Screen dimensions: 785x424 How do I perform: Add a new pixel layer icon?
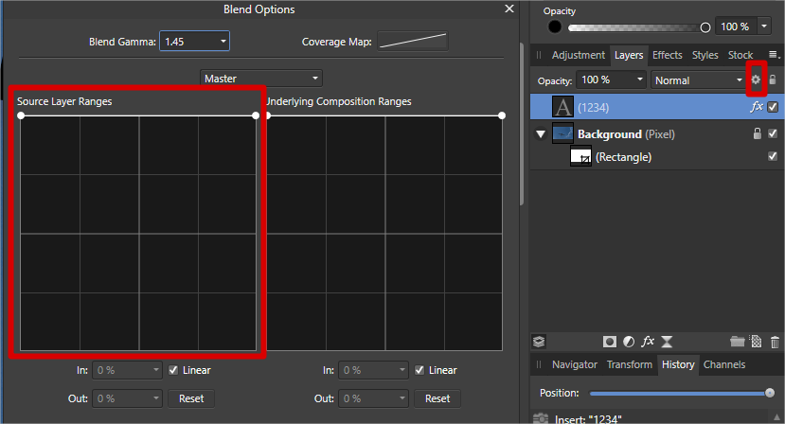(757, 342)
